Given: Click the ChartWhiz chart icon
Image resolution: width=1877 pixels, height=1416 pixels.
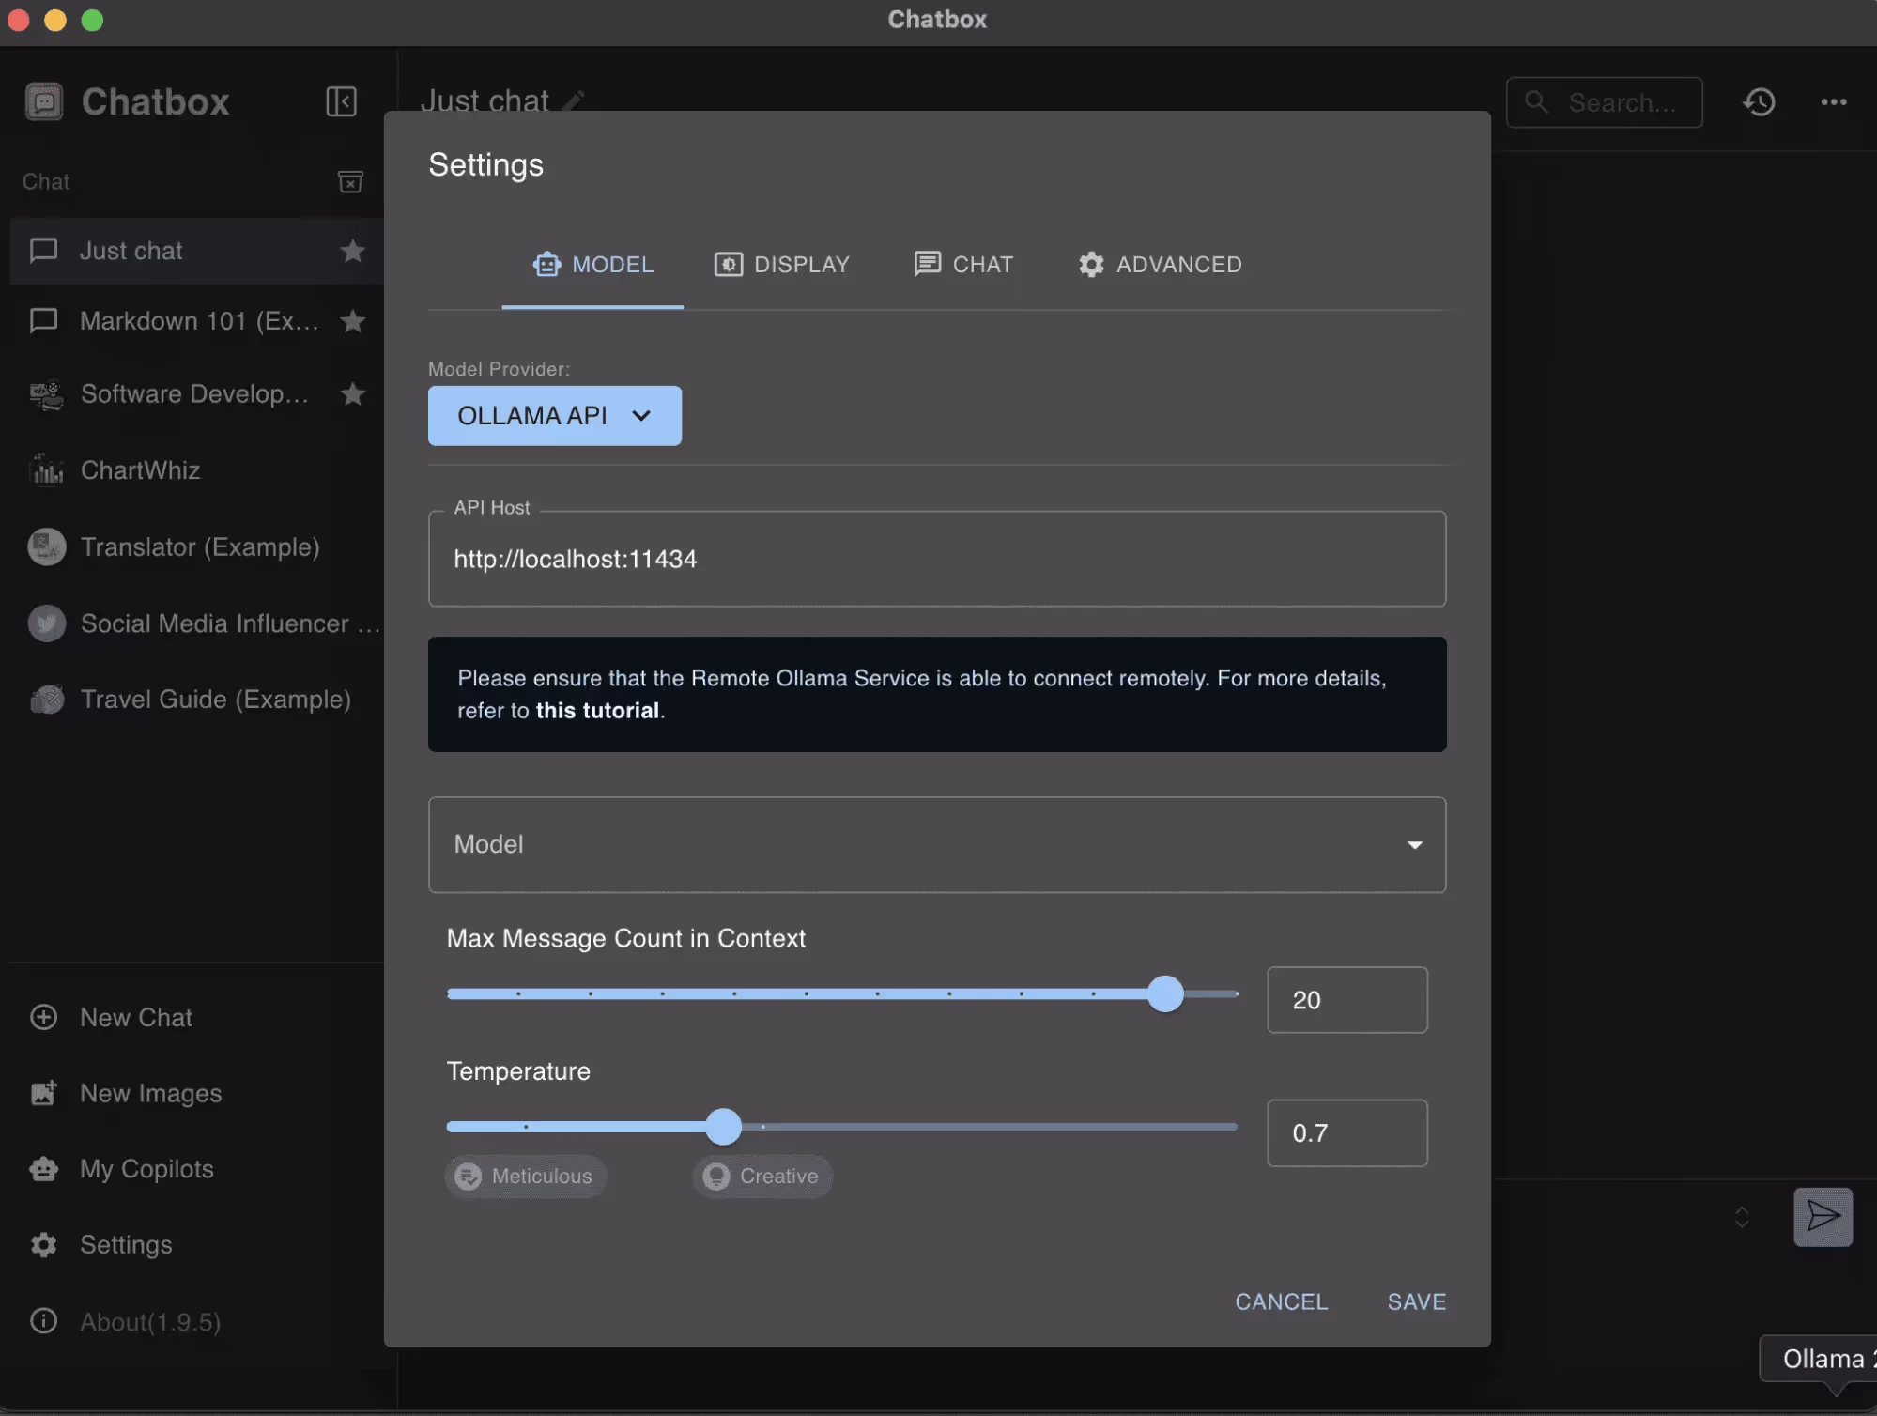Looking at the screenshot, I should 46,469.
